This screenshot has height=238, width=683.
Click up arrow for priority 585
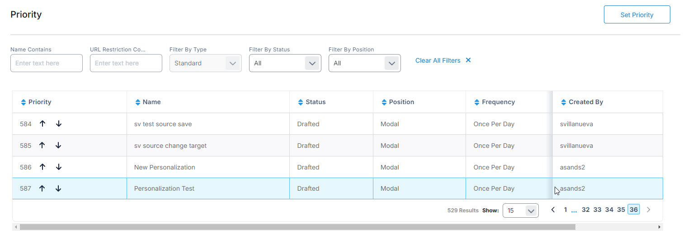(42, 146)
